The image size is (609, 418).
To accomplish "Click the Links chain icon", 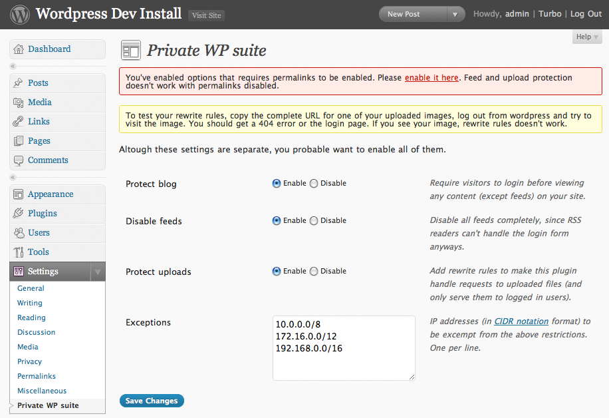I will coord(19,122).
